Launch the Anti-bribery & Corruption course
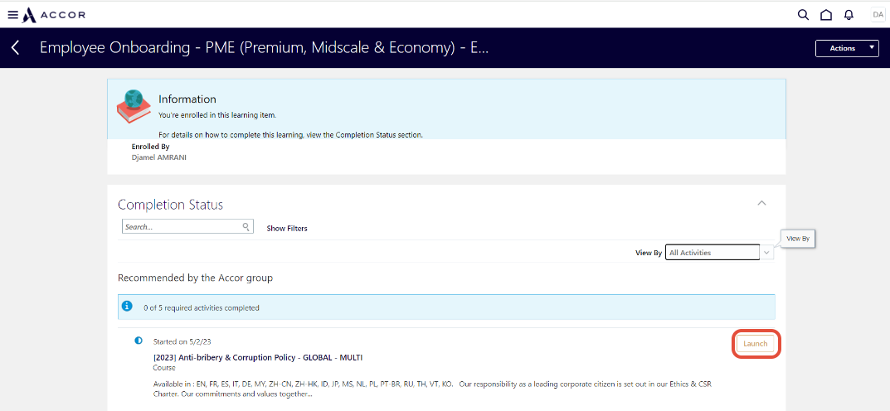The height and width of the screenshot is (411, 890). (x=756, y=344)
